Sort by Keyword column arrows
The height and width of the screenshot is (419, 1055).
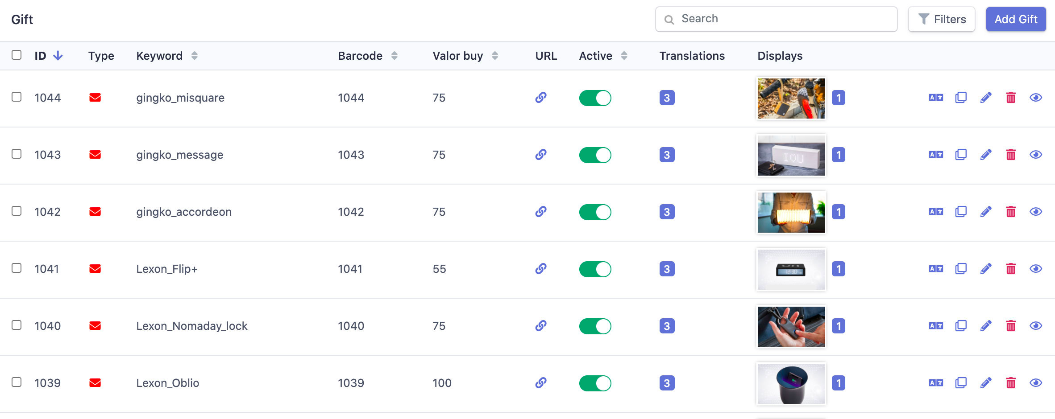point(194,56)
